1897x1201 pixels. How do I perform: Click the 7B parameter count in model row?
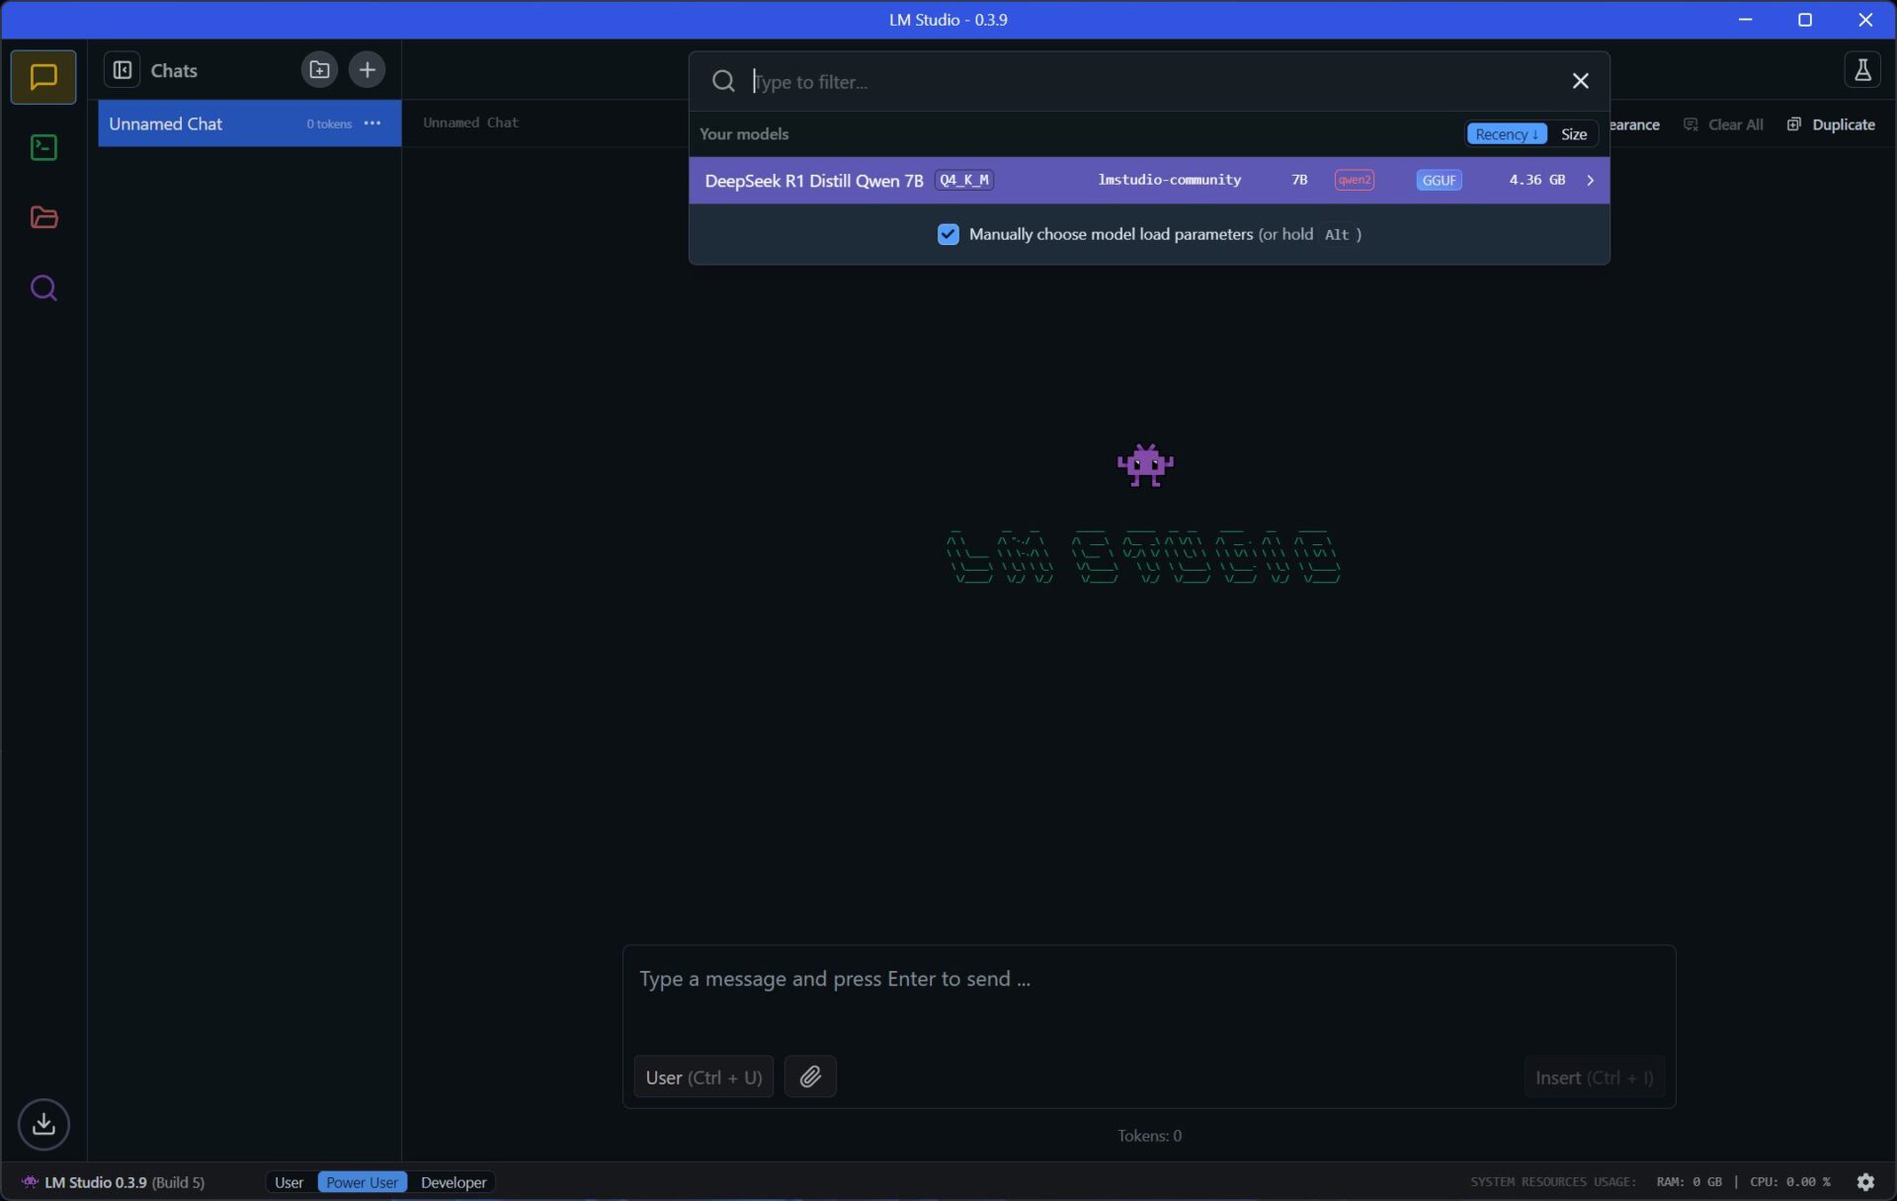coord(1299,180)
